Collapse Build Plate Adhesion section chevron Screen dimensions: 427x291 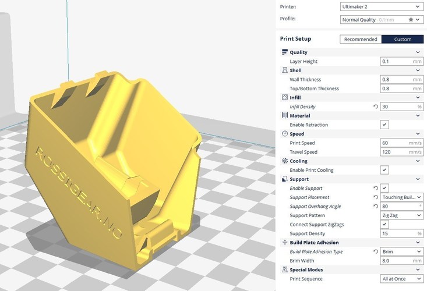(x=418, y=242)
